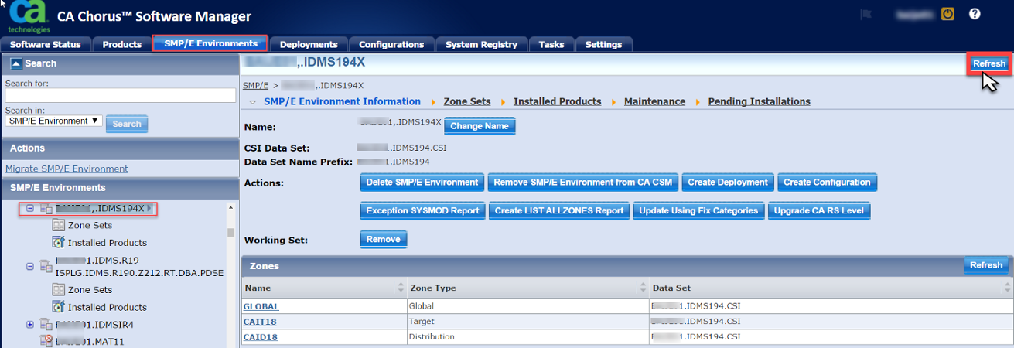Click the Search for input field

click(121, 95)
